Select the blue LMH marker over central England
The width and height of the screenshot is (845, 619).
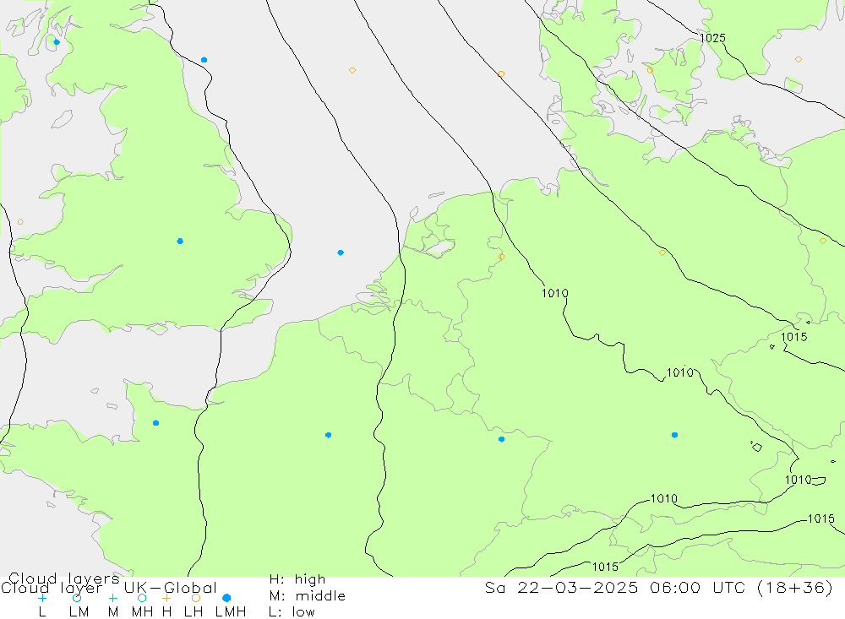coord(180,242)
